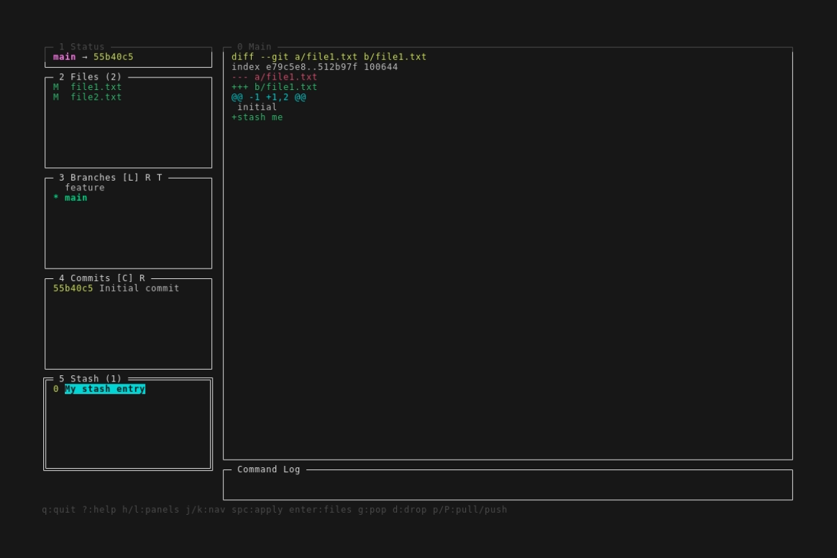Select the main branch entry
This screenshot has height=558, width=837.
pos(76,197)
